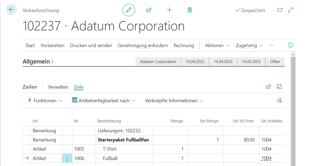Click Art cell Artikel in T-Shirt row
The image size is (318, 166).
click(x=46, y=149)
